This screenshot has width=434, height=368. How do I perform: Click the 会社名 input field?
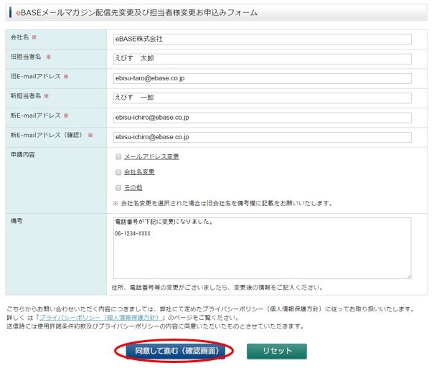point(262,39)
